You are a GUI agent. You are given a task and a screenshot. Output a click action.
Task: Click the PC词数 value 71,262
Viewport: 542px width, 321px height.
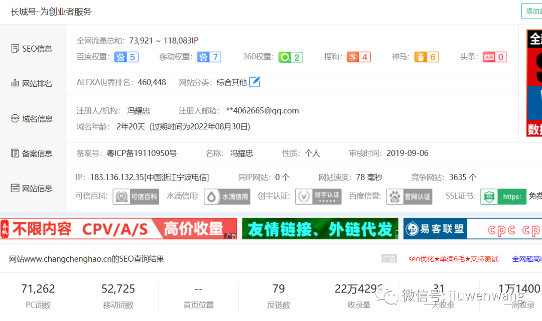click(x=38, y=289)
